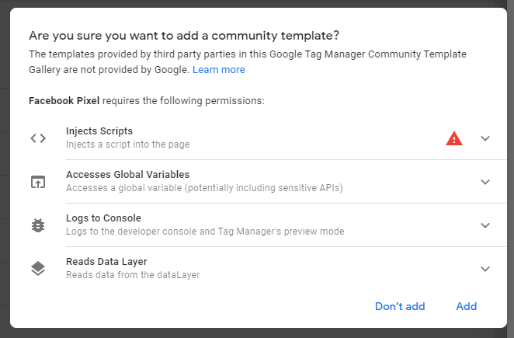The height and width of the screenshot is (338, 514).
Task: Click the red warning triangle icon
Action: [454, 138]
